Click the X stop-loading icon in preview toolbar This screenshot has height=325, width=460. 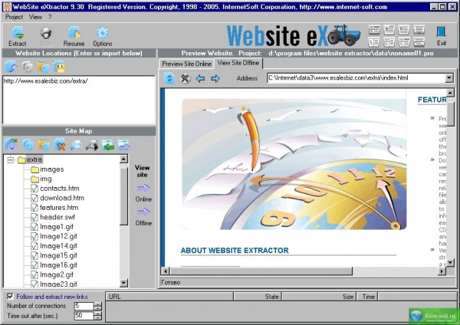coord(185,78)
